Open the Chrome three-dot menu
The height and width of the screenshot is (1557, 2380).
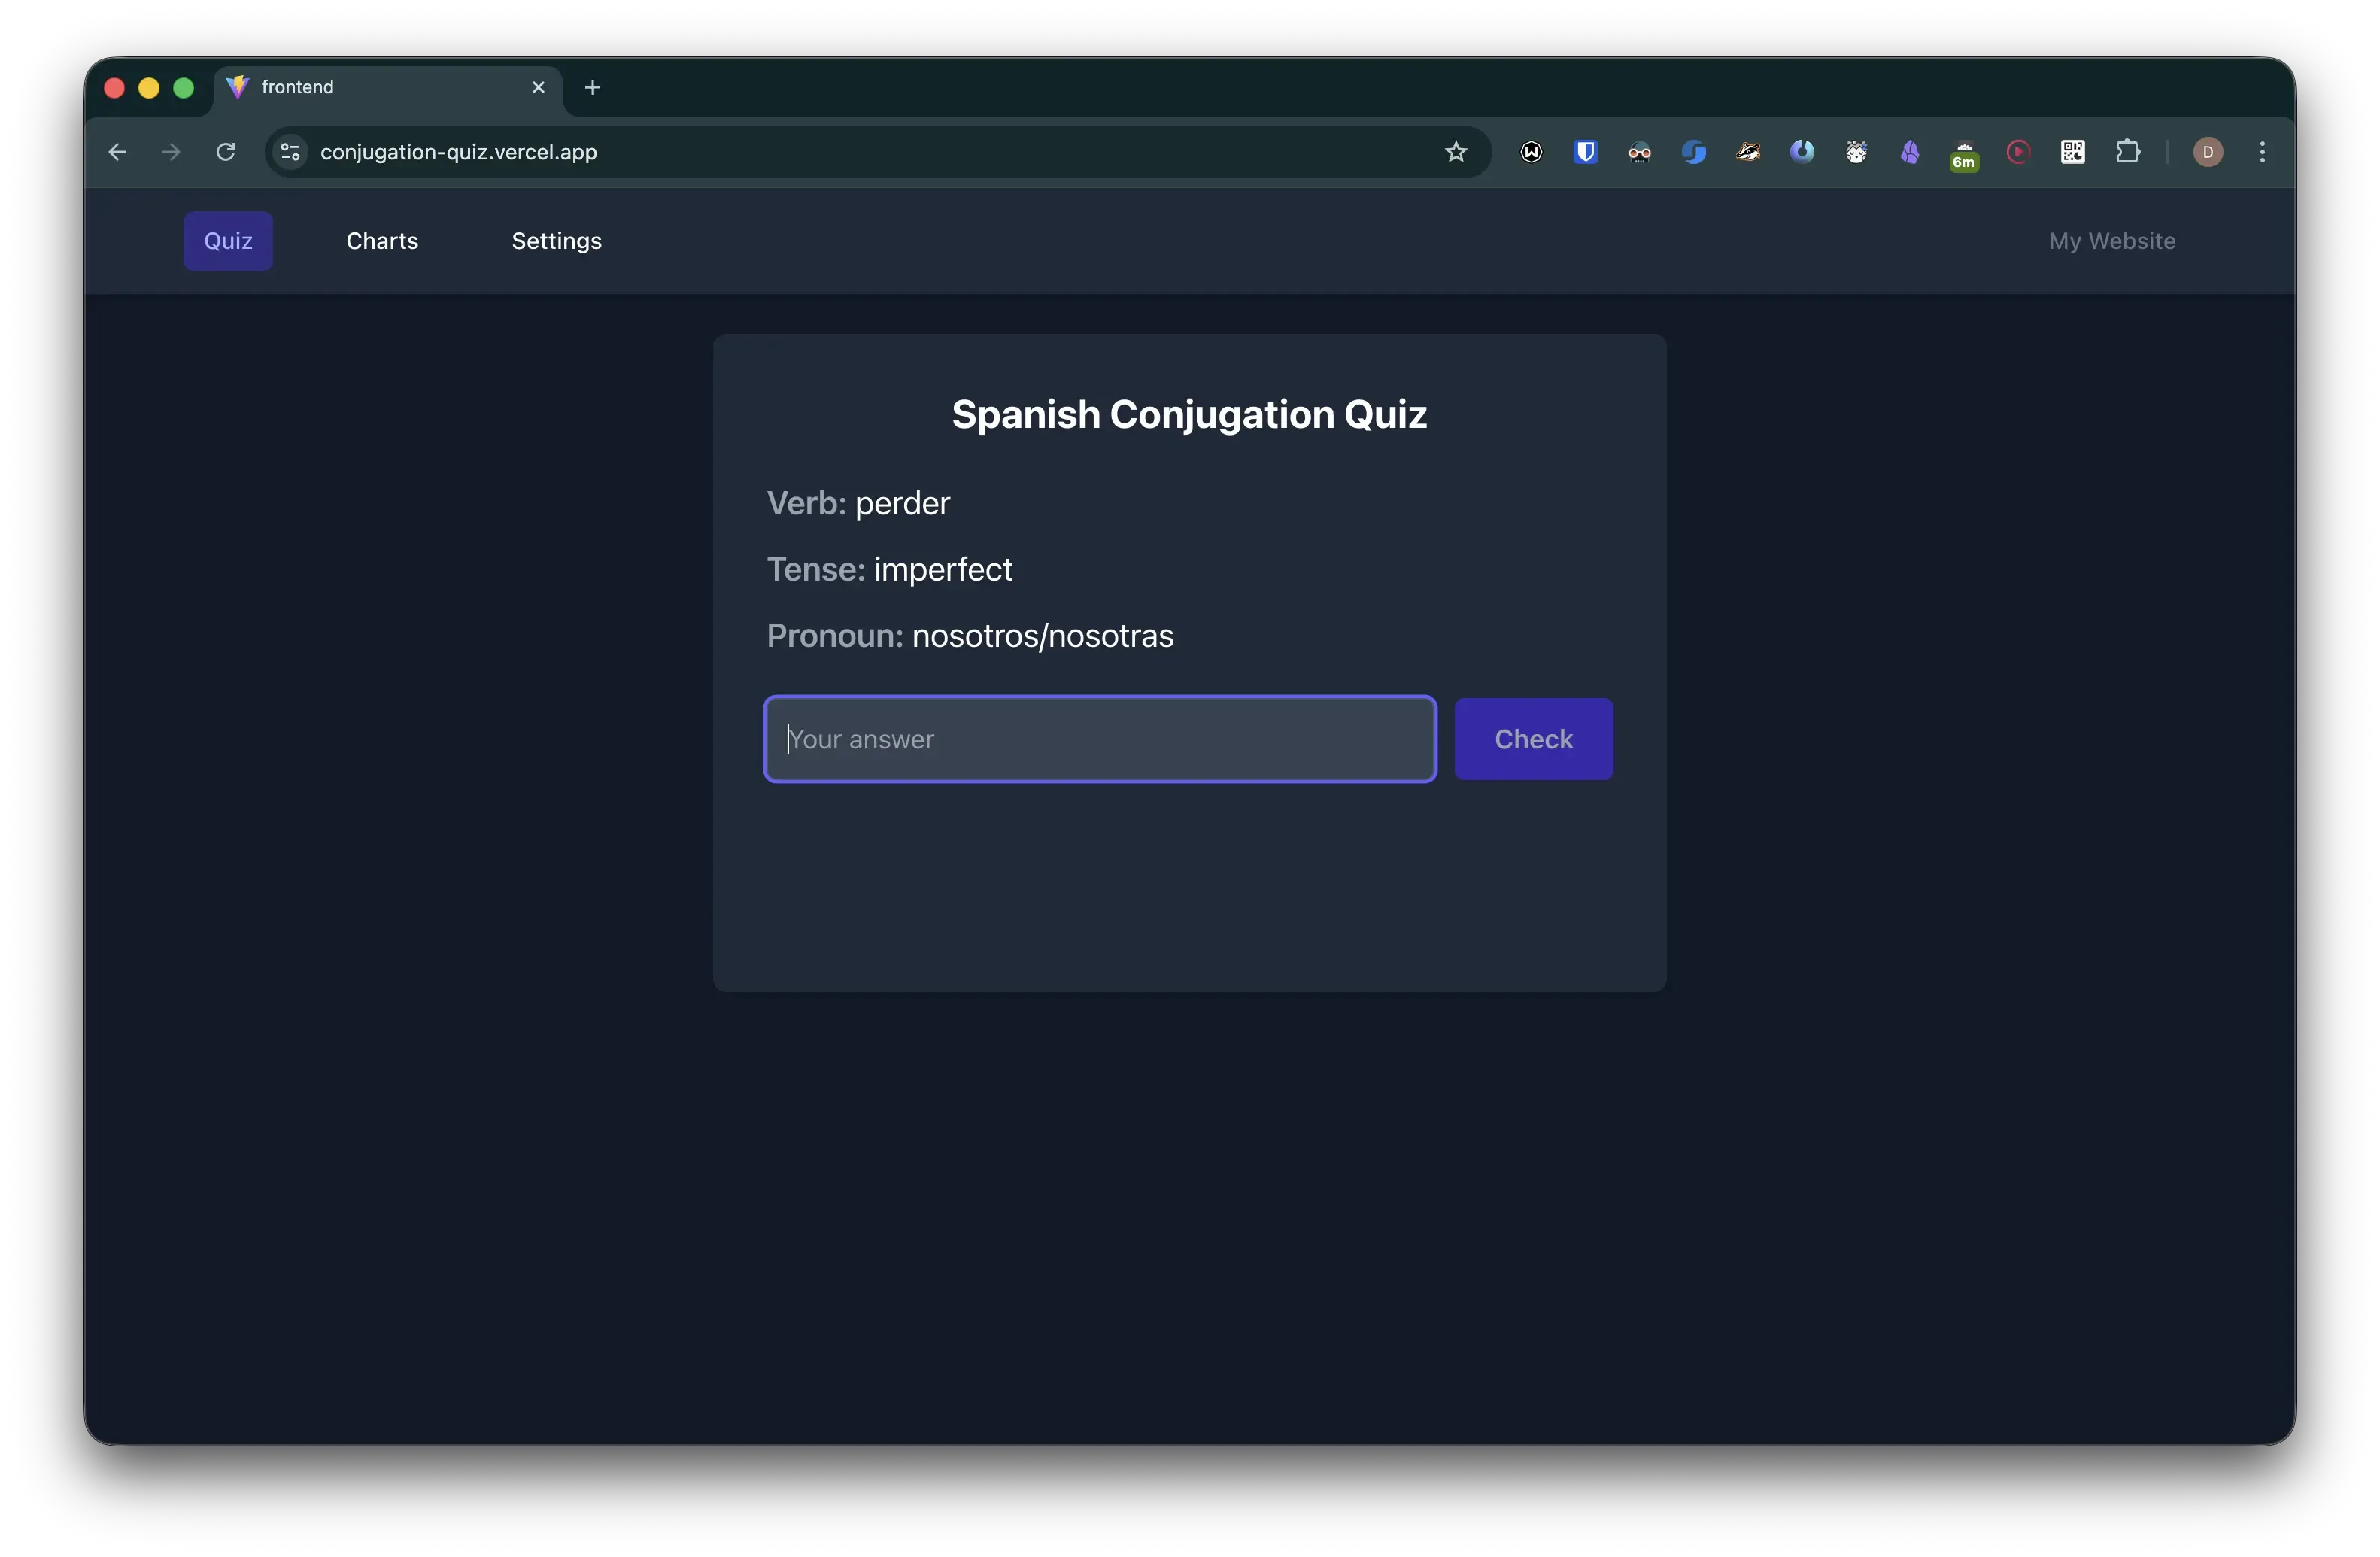pos(2262,152)
